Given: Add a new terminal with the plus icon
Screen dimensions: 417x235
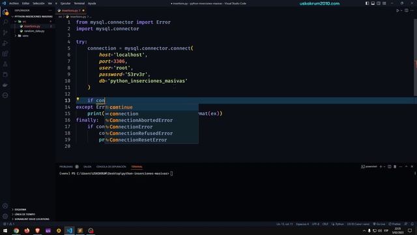Looking at the screenshot, I should 381,166.
